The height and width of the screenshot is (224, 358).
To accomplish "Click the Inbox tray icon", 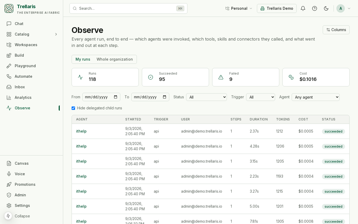I will click(9, 87).
